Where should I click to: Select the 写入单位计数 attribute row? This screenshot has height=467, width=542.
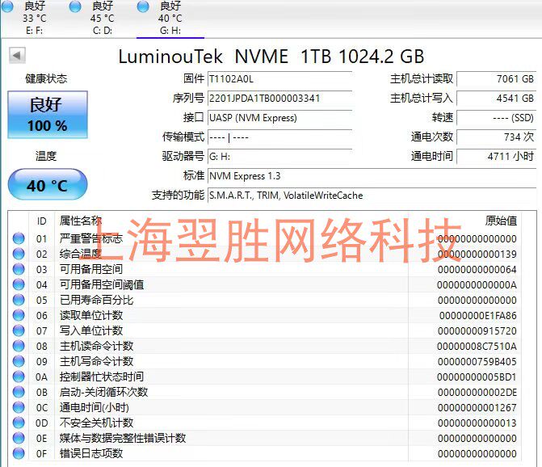265,330
